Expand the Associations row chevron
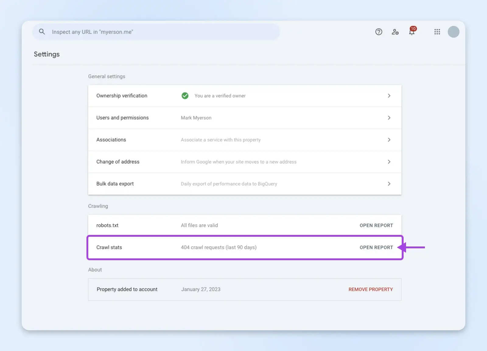The image size is (487, 351). click(389, 140)
